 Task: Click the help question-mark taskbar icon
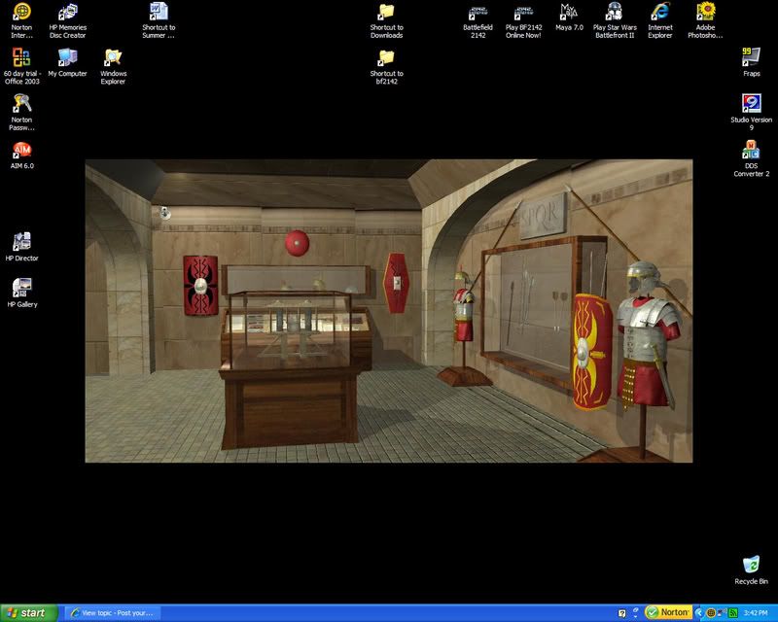pos(622,613)
